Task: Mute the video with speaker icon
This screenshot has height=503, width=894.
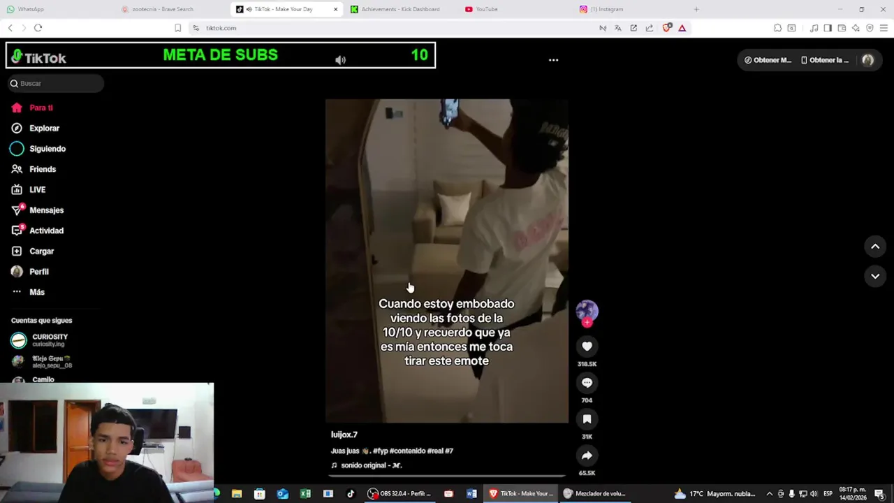Action: click(x=340, y=60)
